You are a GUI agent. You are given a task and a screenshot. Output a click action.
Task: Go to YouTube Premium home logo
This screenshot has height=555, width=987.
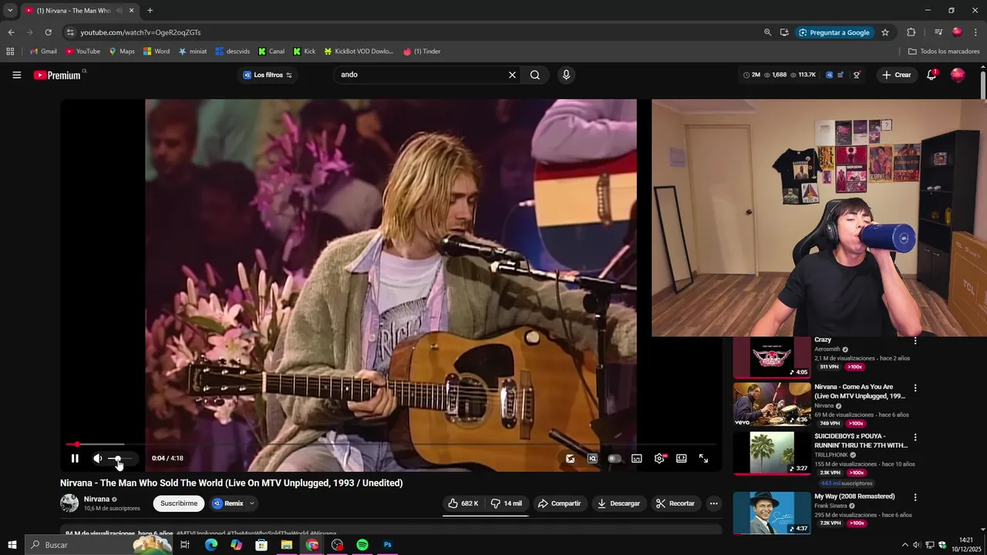(57, 75)
